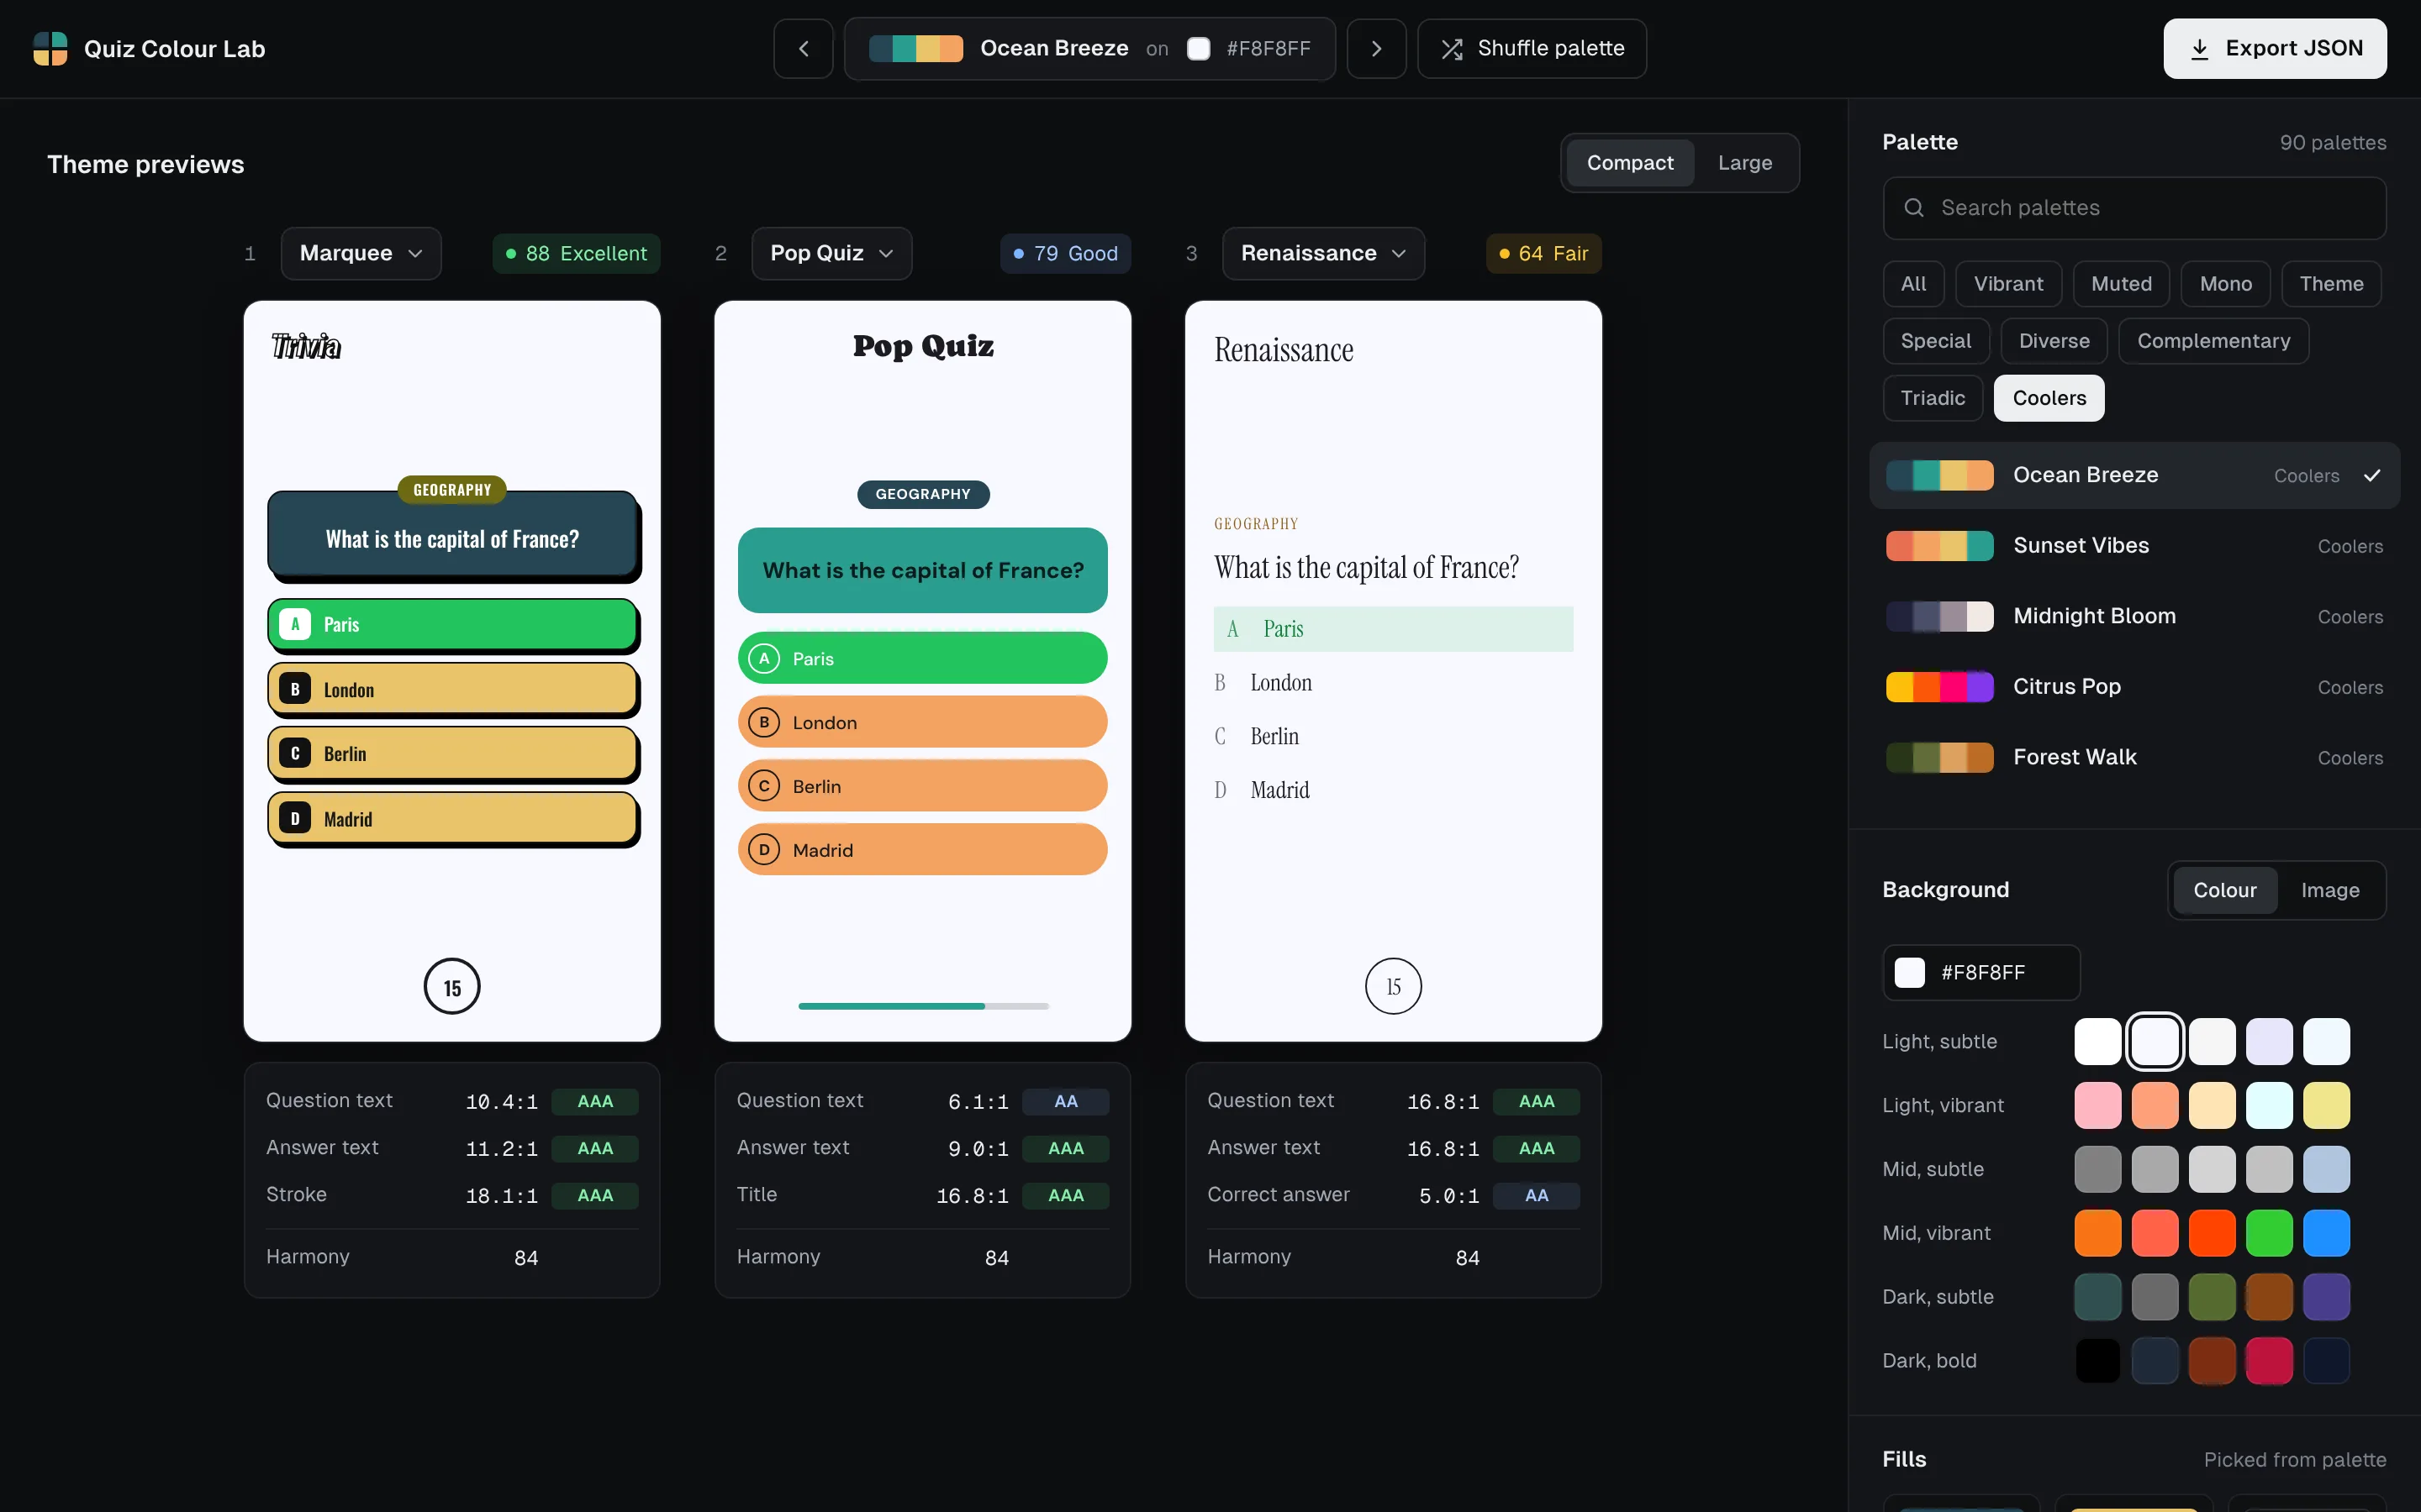Select the Sunset Vibes palette
The image size is (2421, 1512).
2135,546
